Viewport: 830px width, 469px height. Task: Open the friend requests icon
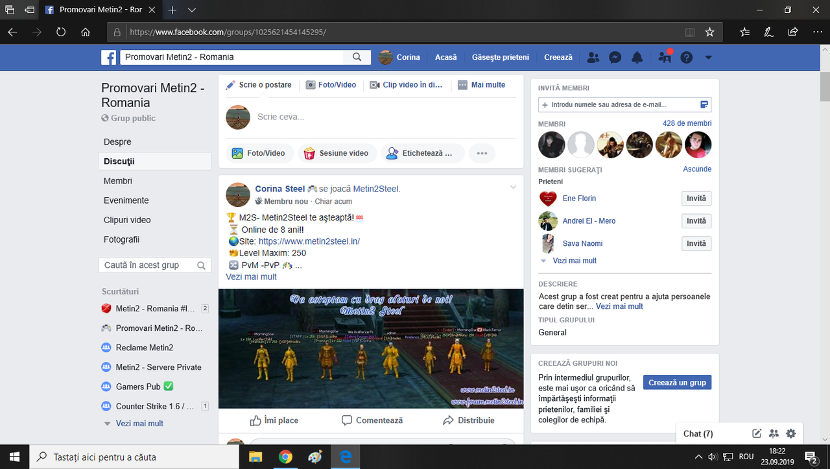593,57
